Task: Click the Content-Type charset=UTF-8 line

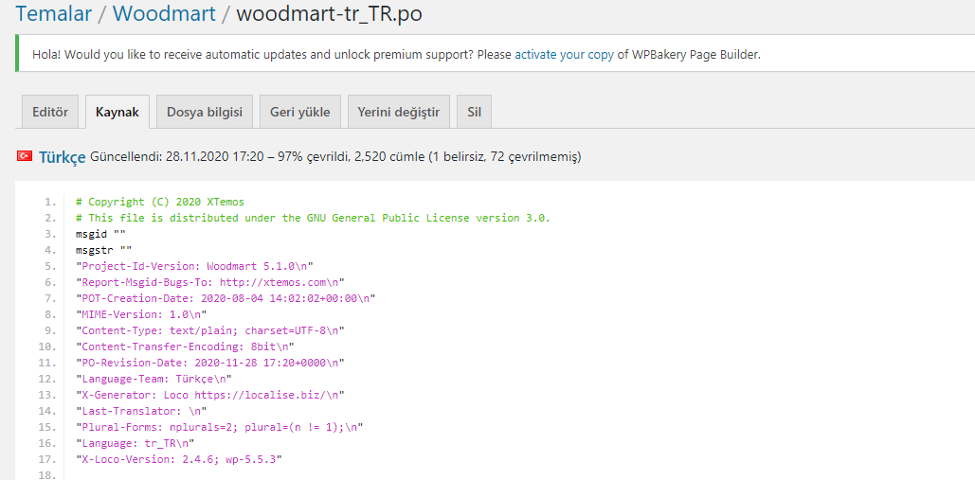Action: click(x=210, y=330)
